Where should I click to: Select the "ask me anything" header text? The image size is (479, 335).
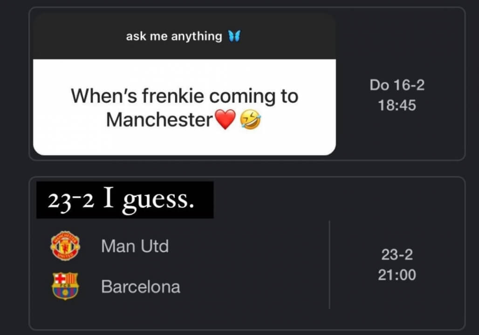174,36
